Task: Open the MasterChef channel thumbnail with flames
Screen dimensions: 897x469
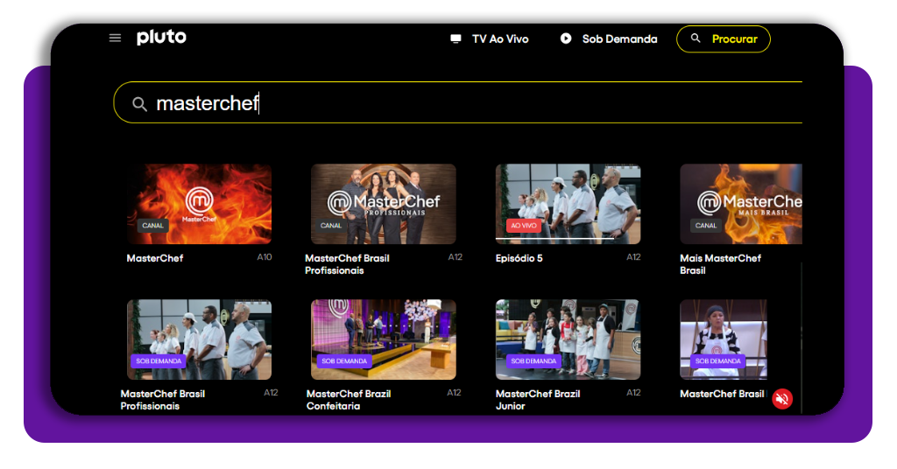Action: (199, 204)
